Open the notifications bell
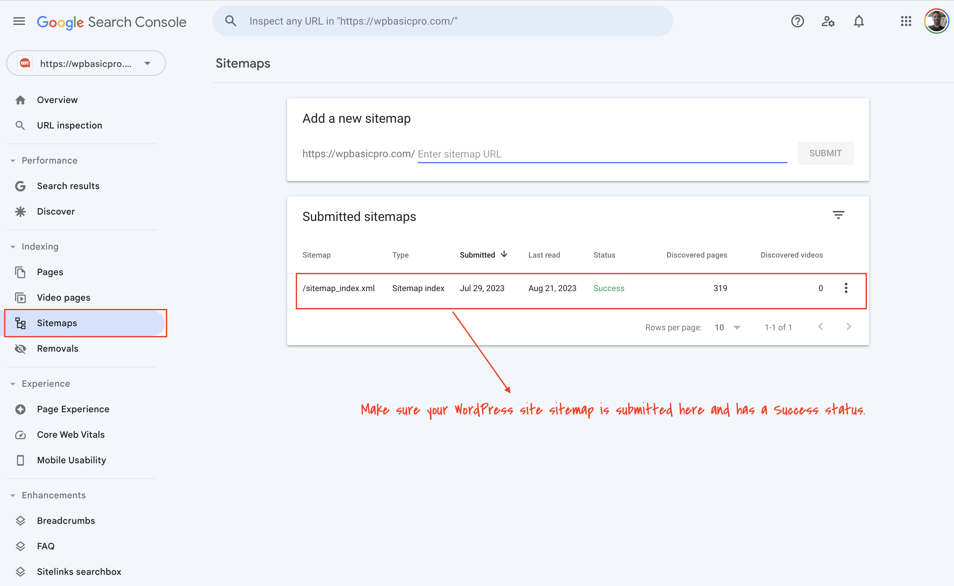 pyautogui.click(x=859, y=21)
